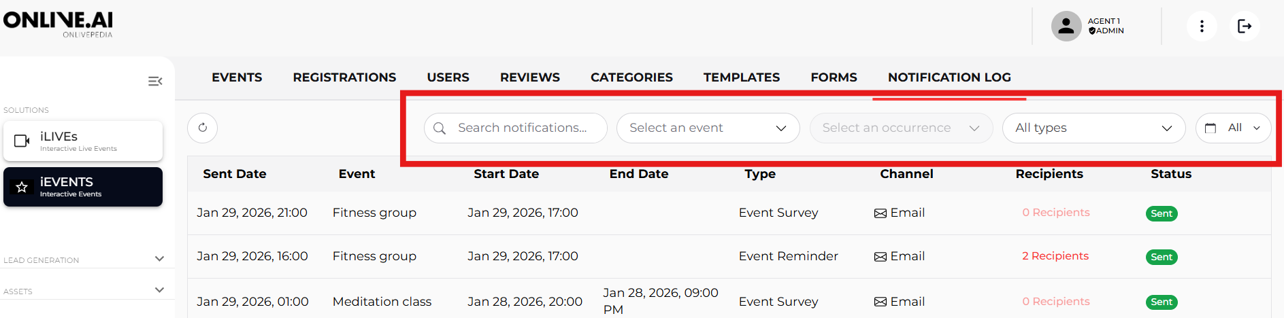Click the Search notifications field
The image size is (1284, 318).
pyautogui.click(x=524, y=128)
